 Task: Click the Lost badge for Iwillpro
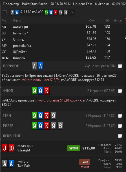point(85,162)
